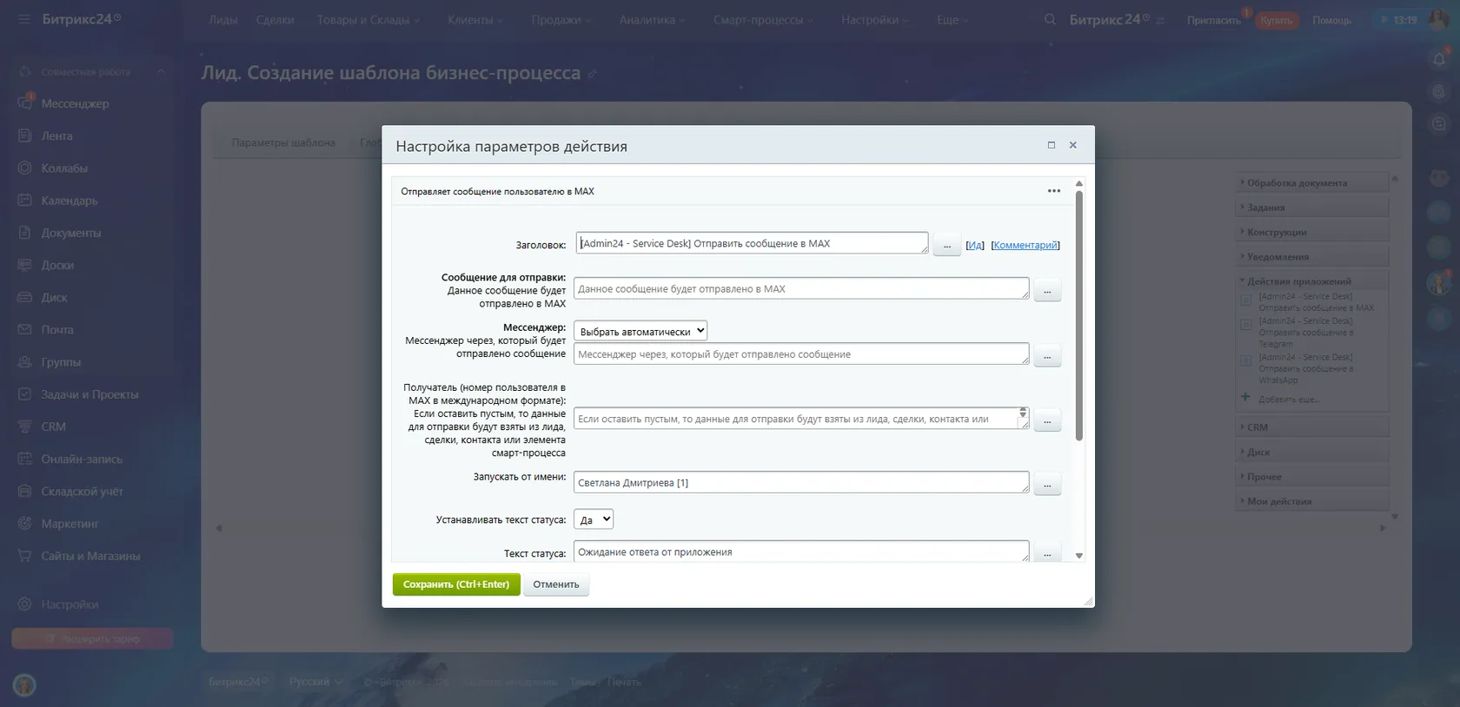Click the [Ид] link

(x=975, y=245)
